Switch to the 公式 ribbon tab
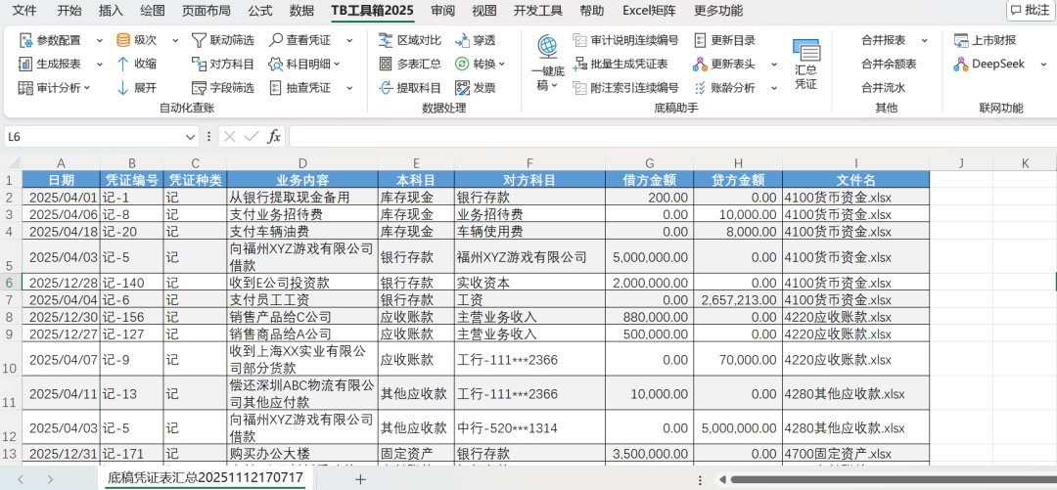 point(259,11)
